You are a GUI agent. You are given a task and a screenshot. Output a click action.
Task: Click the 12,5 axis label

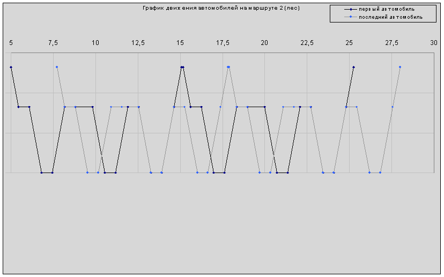[x=138, y=42]
